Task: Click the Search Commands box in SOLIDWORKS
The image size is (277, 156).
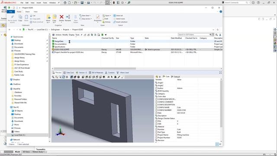Action: (235, 3)
